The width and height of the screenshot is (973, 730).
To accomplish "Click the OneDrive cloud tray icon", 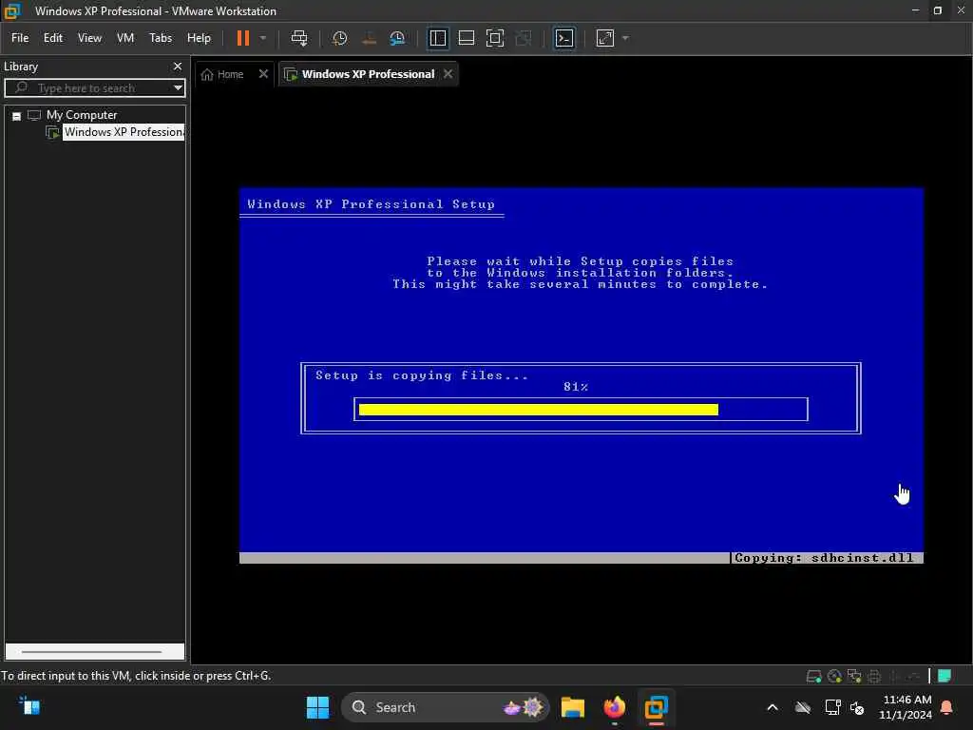I will (x=803, y=707).
